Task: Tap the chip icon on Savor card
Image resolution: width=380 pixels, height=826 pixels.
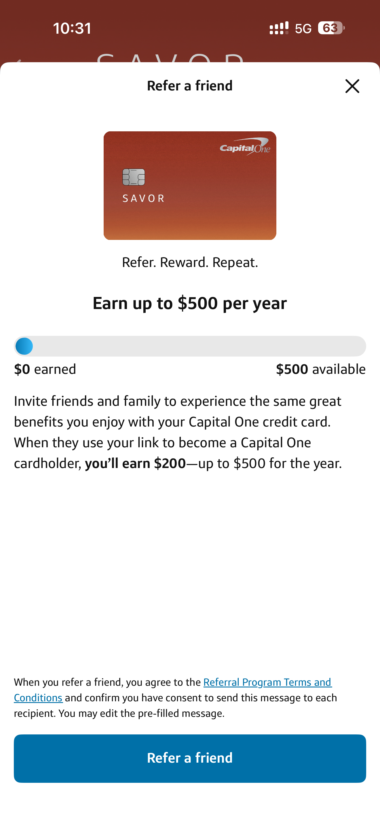Action: 134,177
